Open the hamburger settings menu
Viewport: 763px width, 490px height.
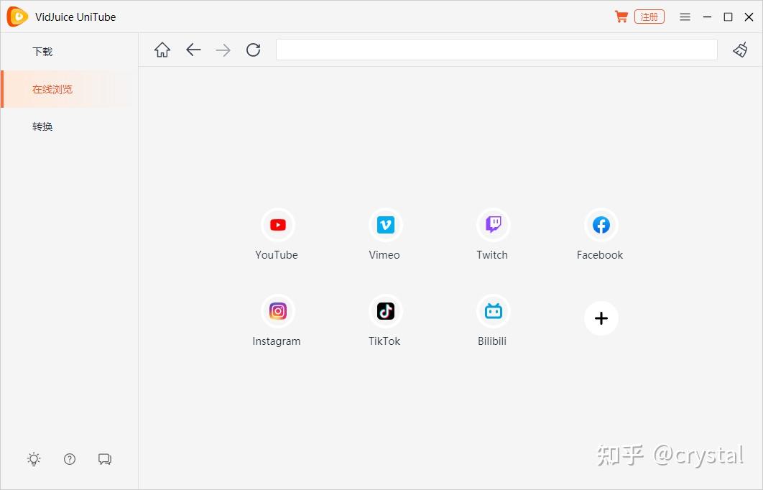(x=685, y=16)
